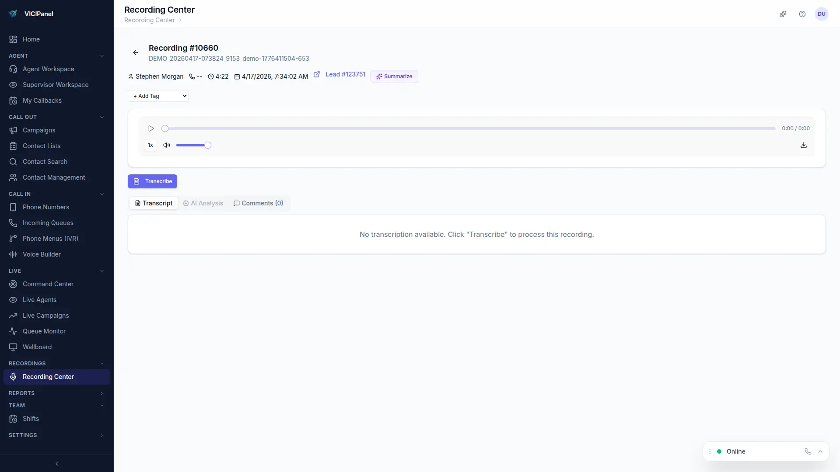840x472 pixels.
Task: Collapse the sidebar navigation
Action: (56, 464)
